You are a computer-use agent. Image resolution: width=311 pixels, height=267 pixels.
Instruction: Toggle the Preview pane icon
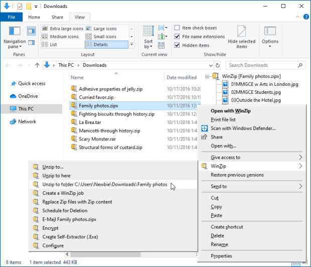[31, 31]
